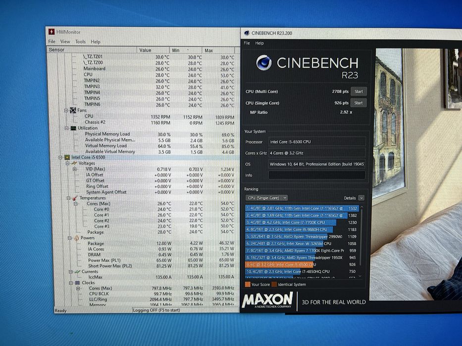Screen dimensions: 462x346
Task: Expand the VID (Max) tree node
Action: (x=75, y=169)
